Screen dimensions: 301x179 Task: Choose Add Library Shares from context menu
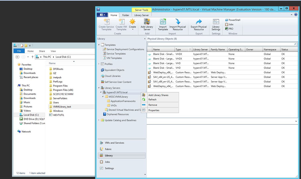(x=158, y=95)
